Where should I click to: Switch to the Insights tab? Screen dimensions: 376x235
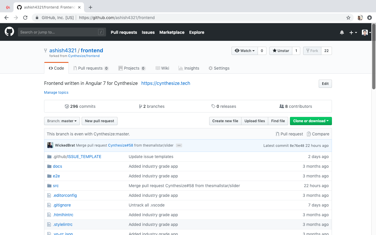[189, 68]
